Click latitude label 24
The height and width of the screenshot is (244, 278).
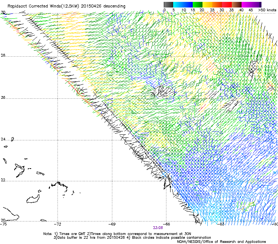[3, 139]
